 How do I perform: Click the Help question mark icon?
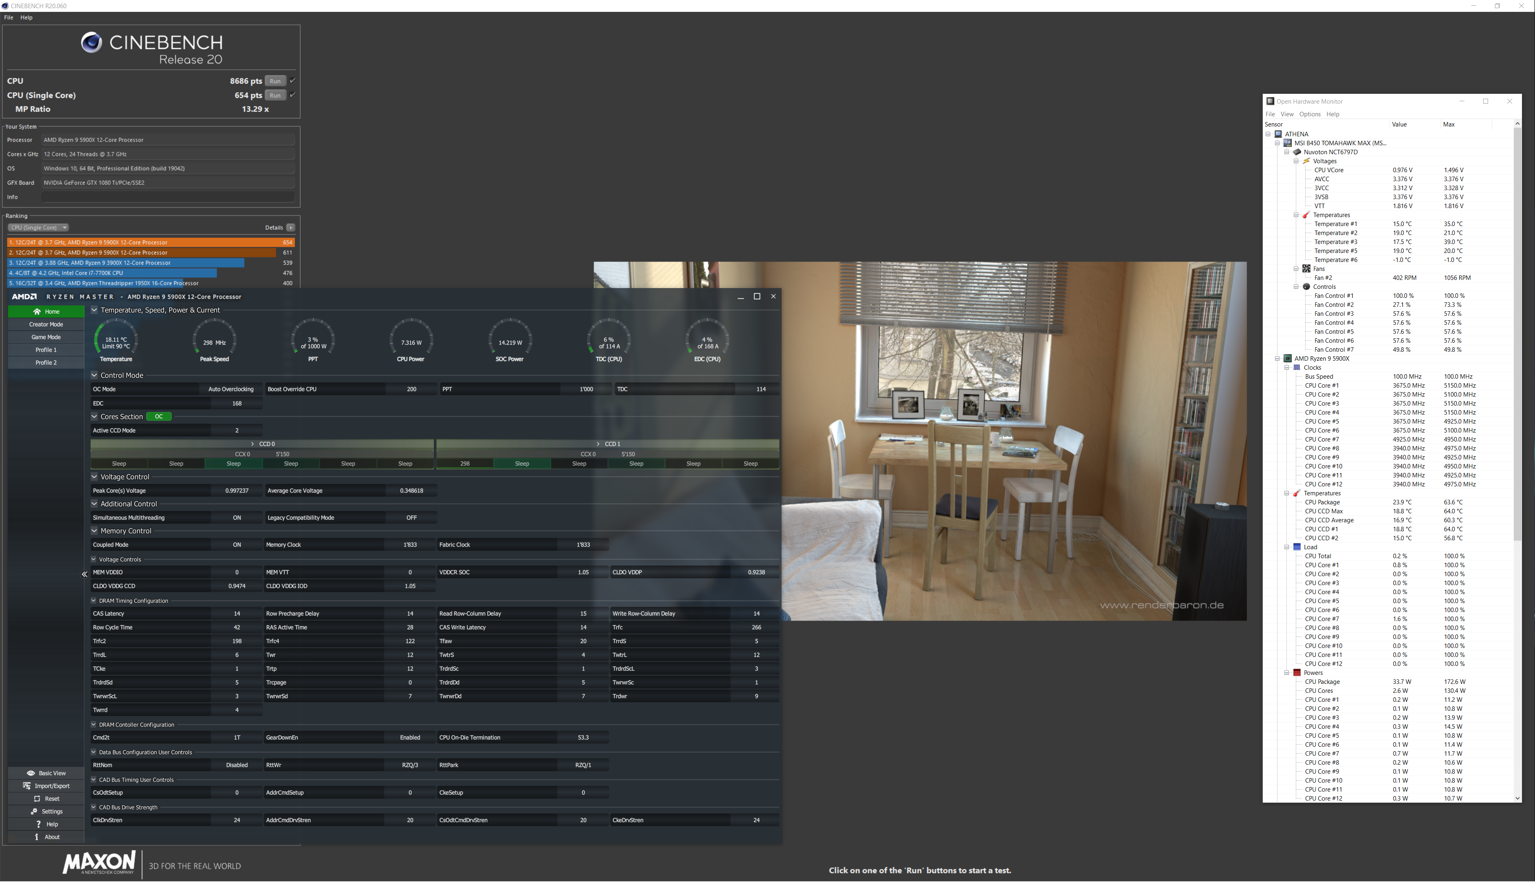point(38,824)
